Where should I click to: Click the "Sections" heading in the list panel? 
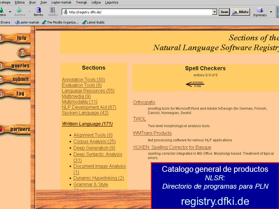point(94,68)
